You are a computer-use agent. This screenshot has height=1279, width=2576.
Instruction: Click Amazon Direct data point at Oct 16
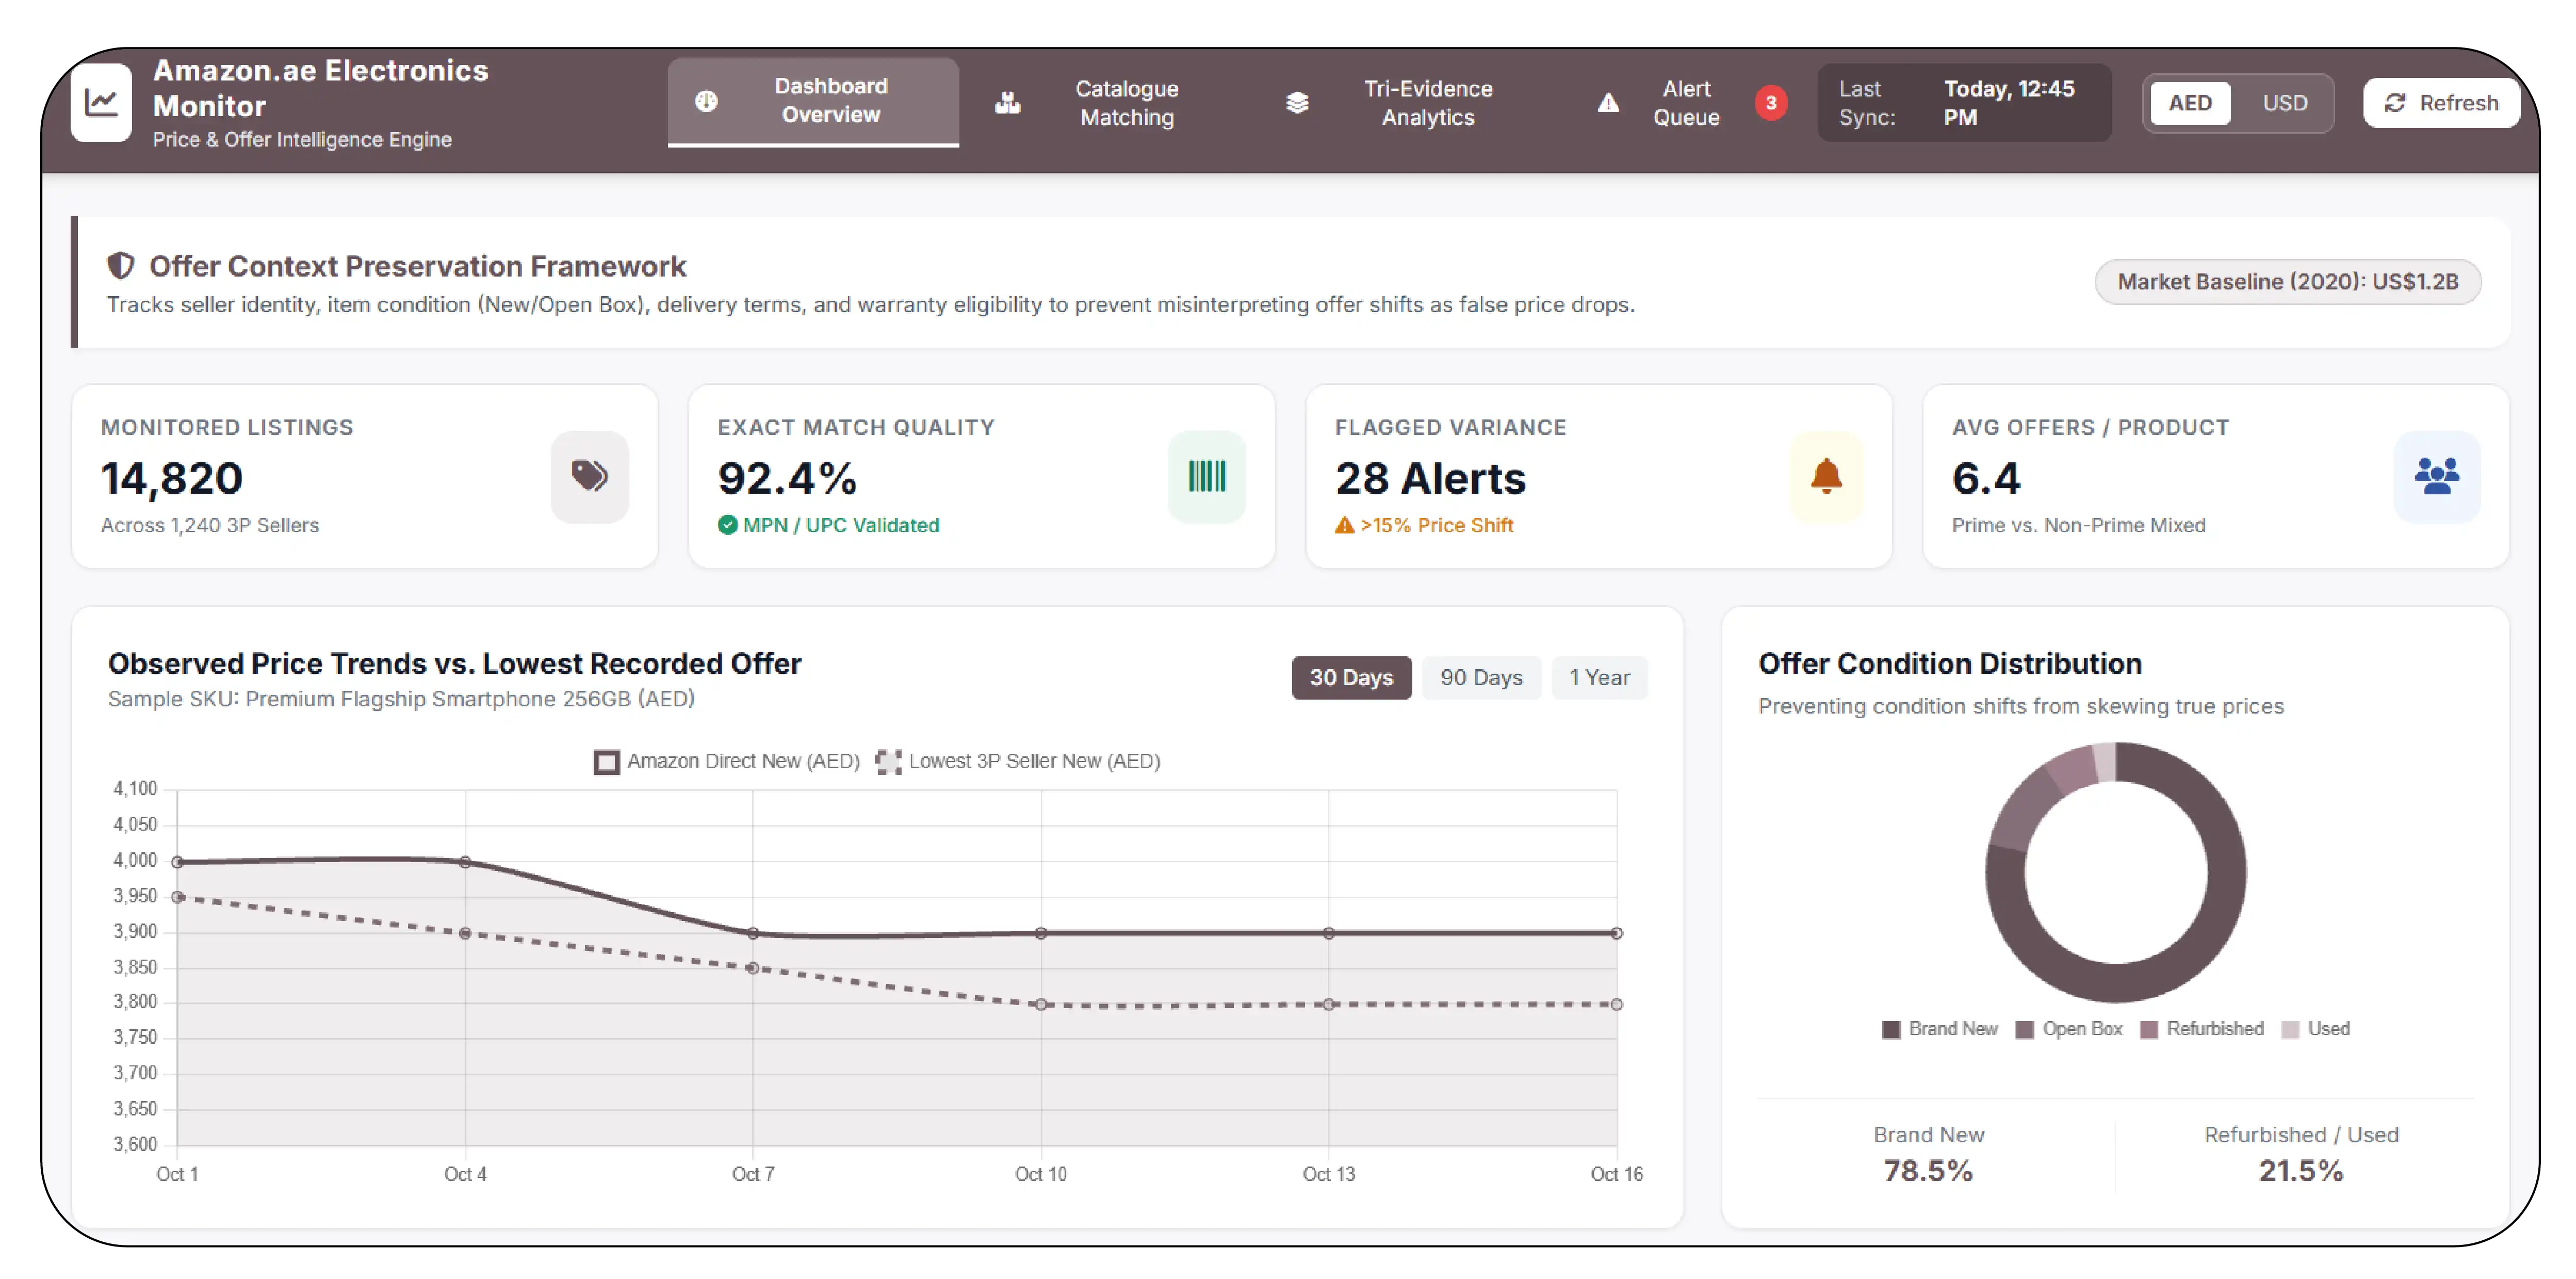pos(1616,933)
